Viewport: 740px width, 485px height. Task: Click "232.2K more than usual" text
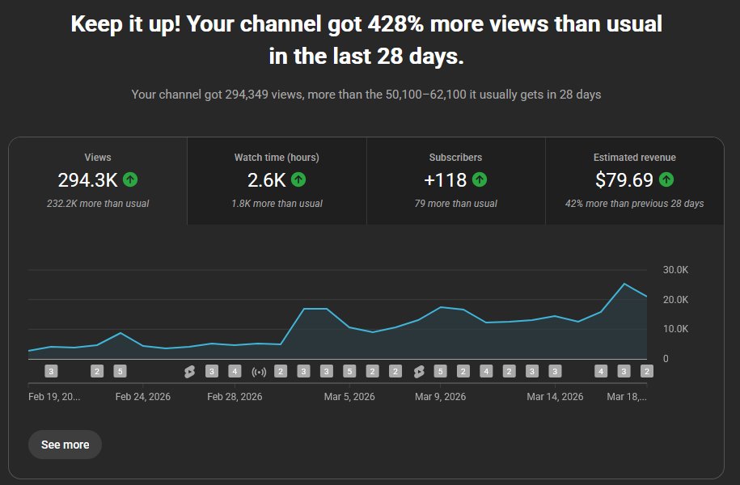98,204
